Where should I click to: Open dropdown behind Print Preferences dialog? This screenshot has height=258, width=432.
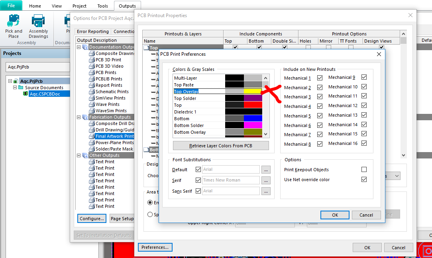[x=397, y=176]
